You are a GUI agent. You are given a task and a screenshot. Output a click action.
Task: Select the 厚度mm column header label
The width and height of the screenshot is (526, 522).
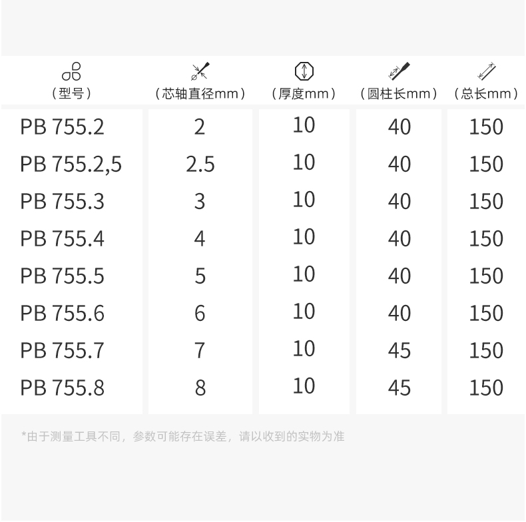(304, 94)
